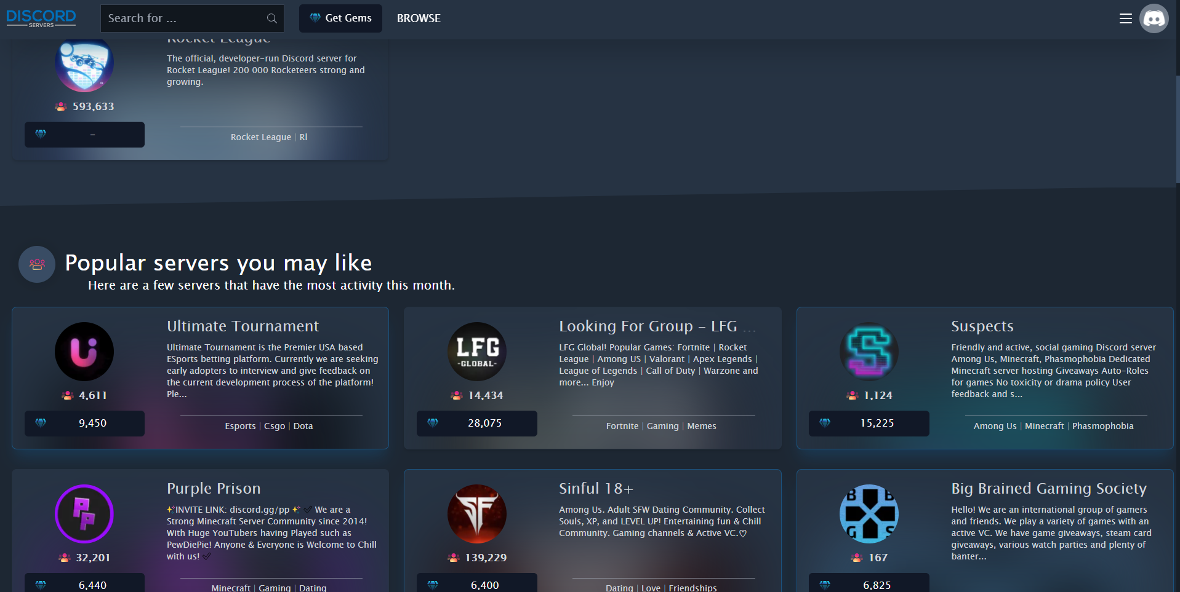Open the hamburger menu icon
Viewport: 1180px width, 592px height.
click(1125, 18)
